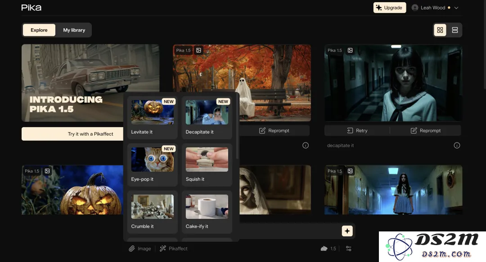Image resolution: width=486 pixels, height=262 pixels.
Task: Click the Pika 1.5 badge on ghost video
Action: [x=184, y=50]
